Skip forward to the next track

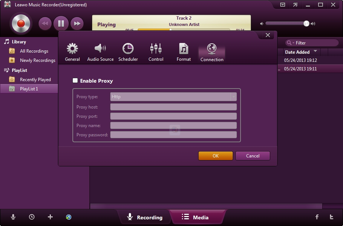[77, 23]
